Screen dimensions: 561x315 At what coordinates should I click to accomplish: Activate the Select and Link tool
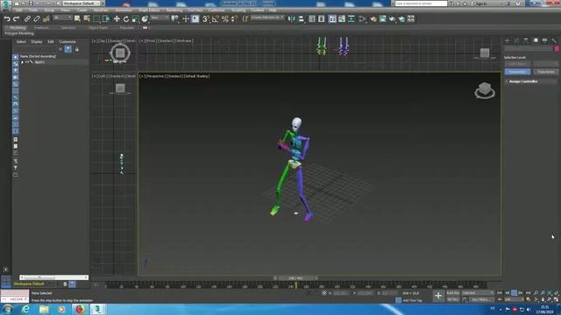click(27, 19)
